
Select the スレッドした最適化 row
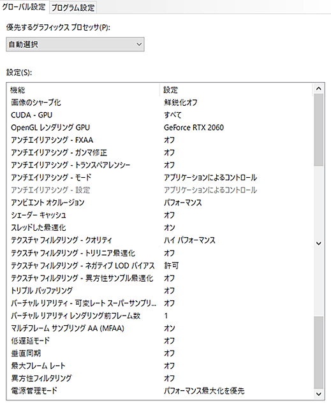tap(160, 228)
